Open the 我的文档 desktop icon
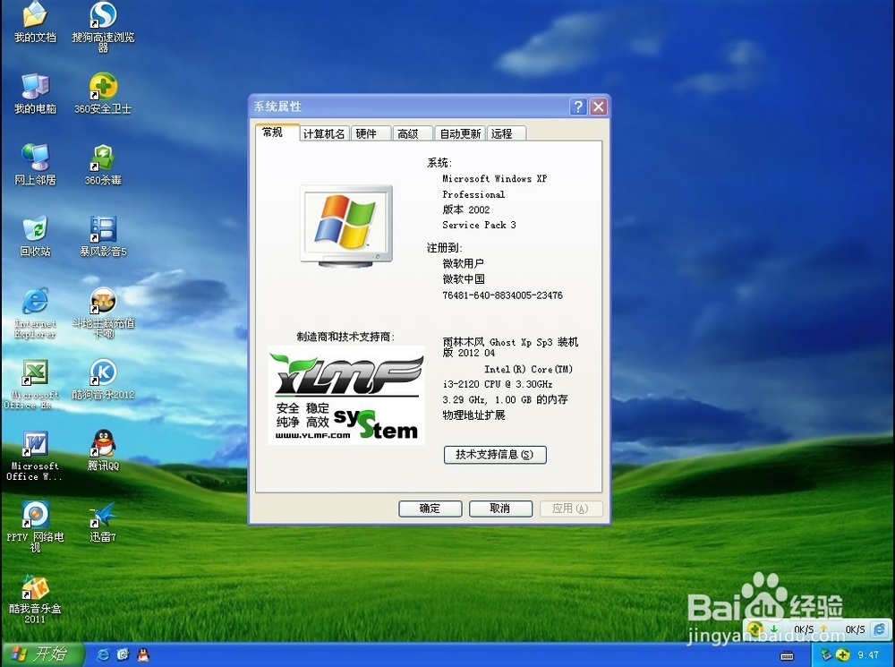The width and height of the screenshot is (895, 667). (35, 23)
